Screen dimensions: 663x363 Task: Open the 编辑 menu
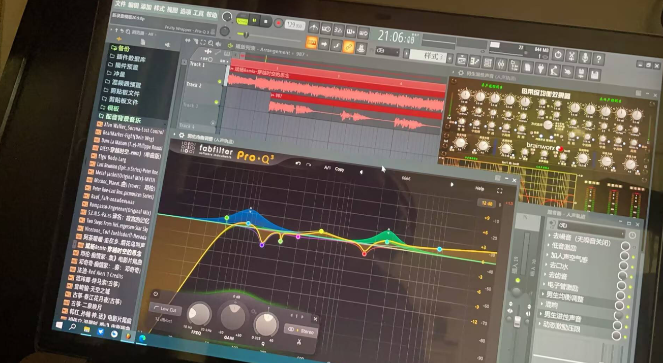[134, 5]
